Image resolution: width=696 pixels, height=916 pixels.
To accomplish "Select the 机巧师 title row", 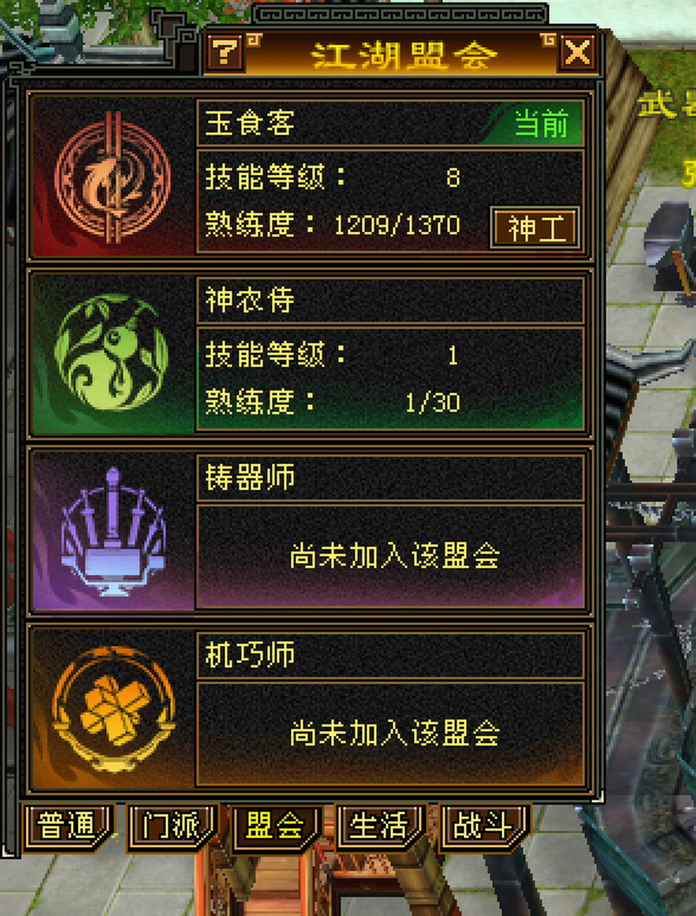I will [391, 655].
